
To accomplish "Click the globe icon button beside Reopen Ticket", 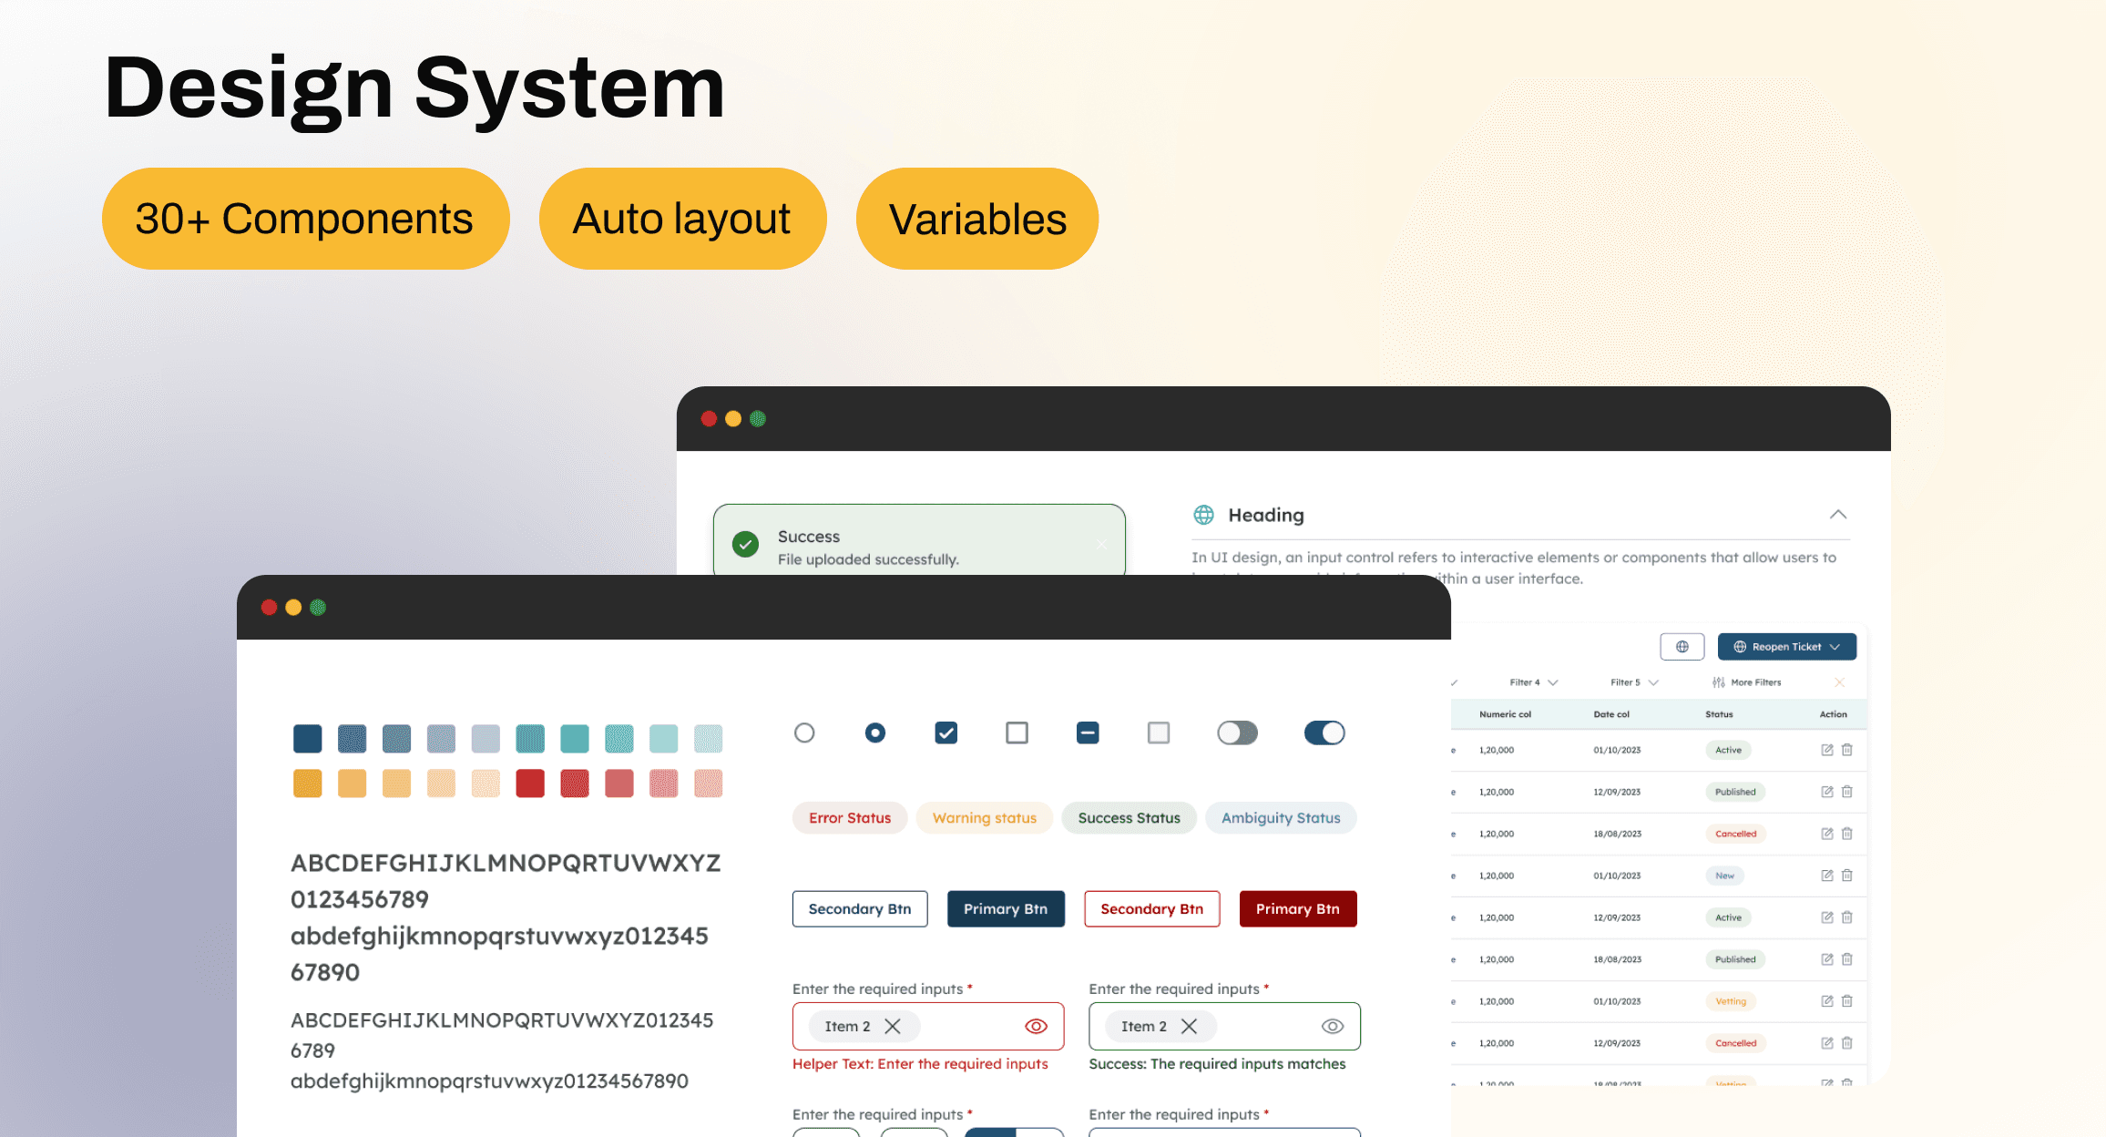I will pyautogui.click(x=1682, y=647).
